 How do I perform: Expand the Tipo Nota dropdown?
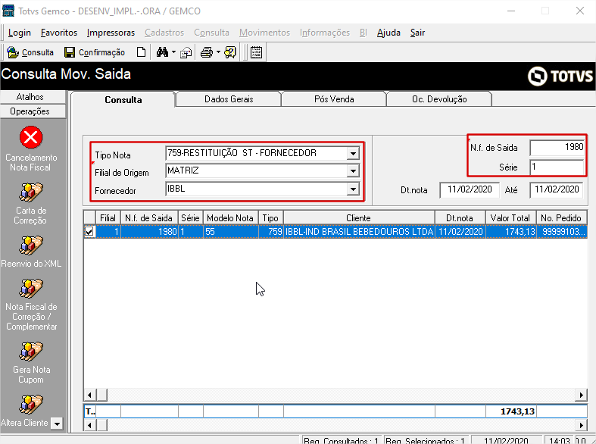tap(353, 153)
